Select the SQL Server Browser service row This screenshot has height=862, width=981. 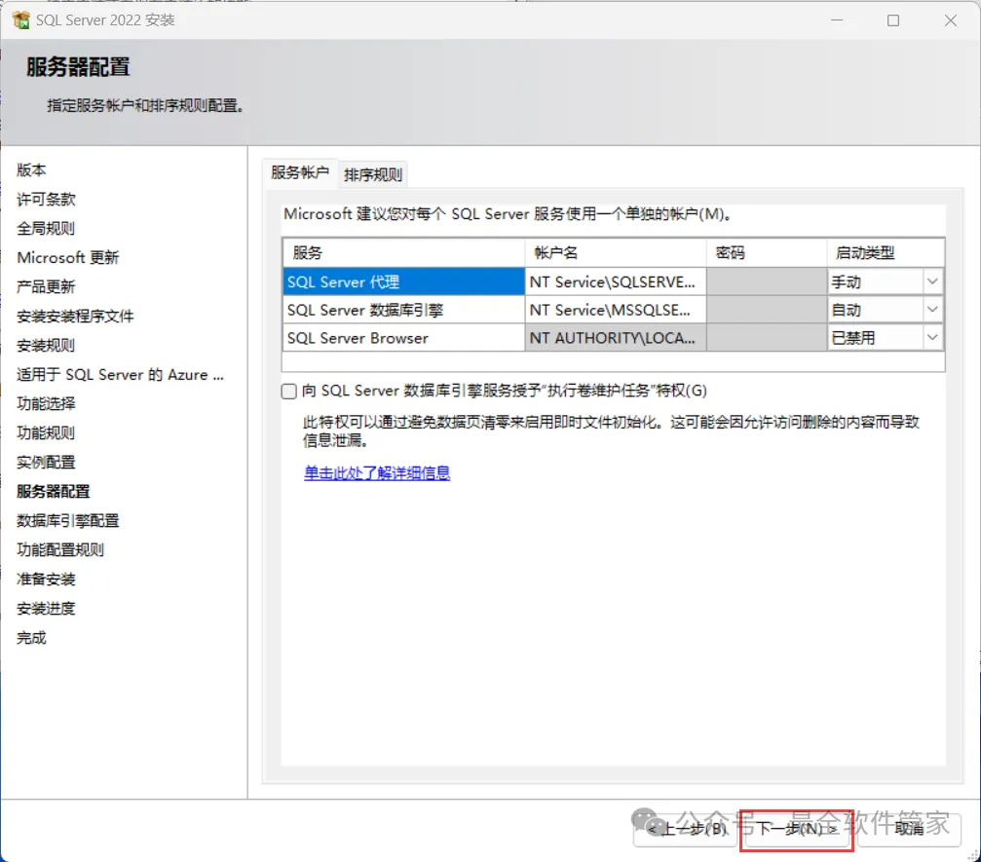(x=403, y=338)
